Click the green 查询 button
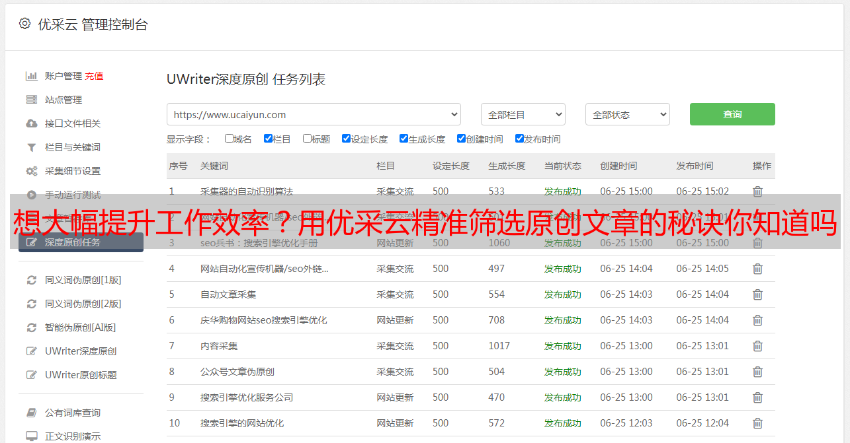 pos(732,114)
